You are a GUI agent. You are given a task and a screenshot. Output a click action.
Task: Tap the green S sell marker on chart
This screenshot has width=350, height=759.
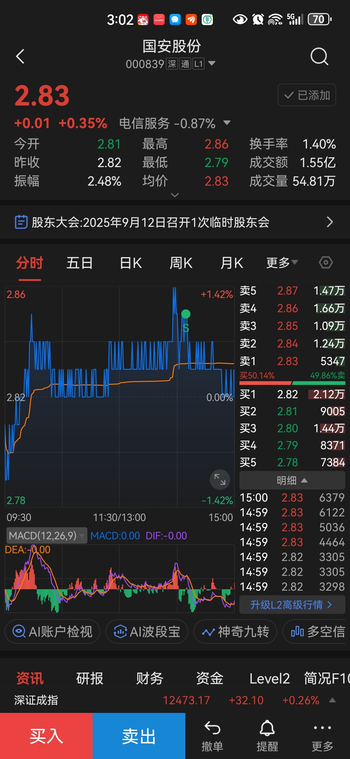click(x=186, y=321)
